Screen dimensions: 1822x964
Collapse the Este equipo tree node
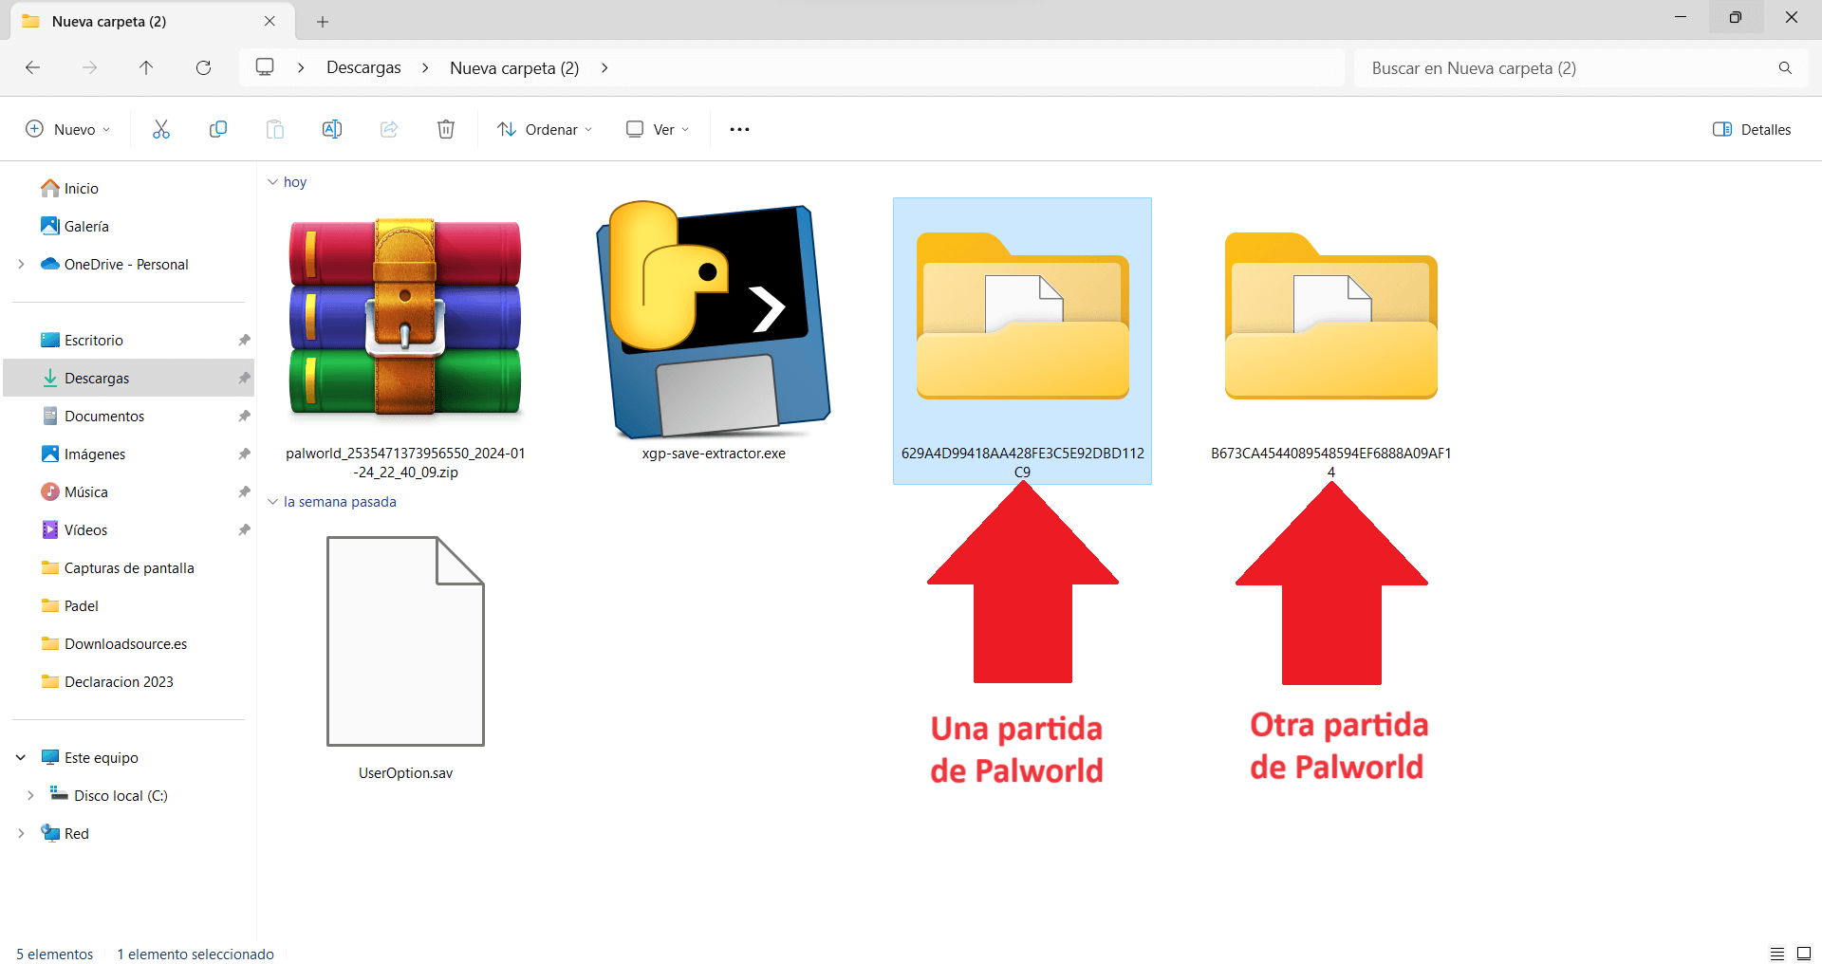click(21, 757)
